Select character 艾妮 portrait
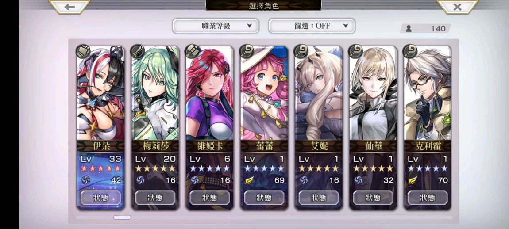 [x=319, y=93]
